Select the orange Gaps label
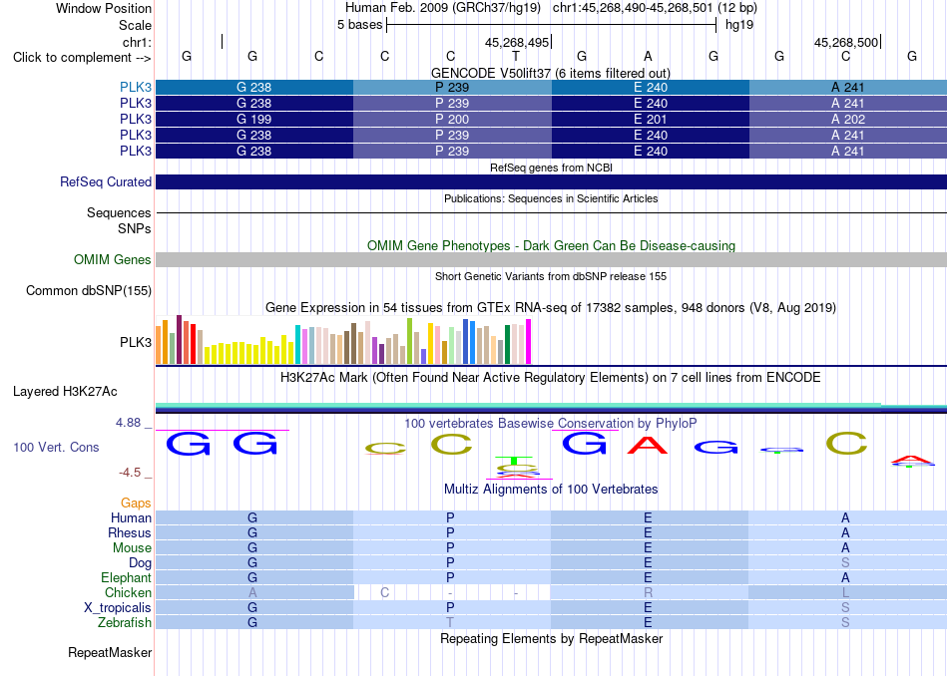The width and height of the screenshot is (948, 676). (136, 503)
